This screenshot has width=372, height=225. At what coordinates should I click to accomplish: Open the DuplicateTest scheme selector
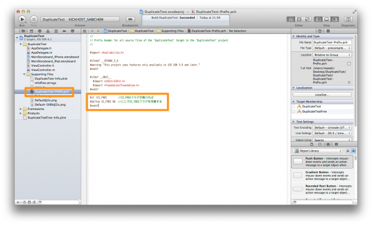click(x=53, y=19)
